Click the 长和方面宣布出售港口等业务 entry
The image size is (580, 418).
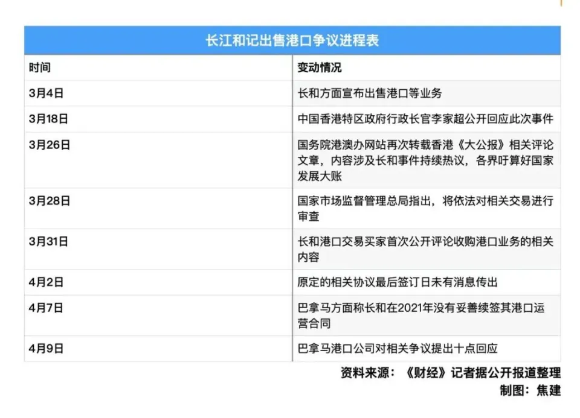[370, 93]
